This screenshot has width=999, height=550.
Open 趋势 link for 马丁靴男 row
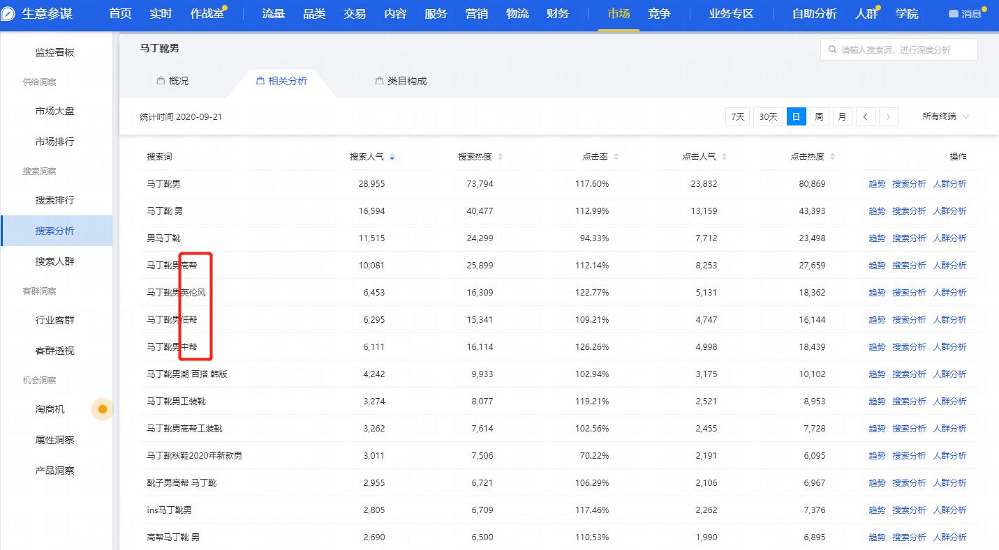point(876,183)
